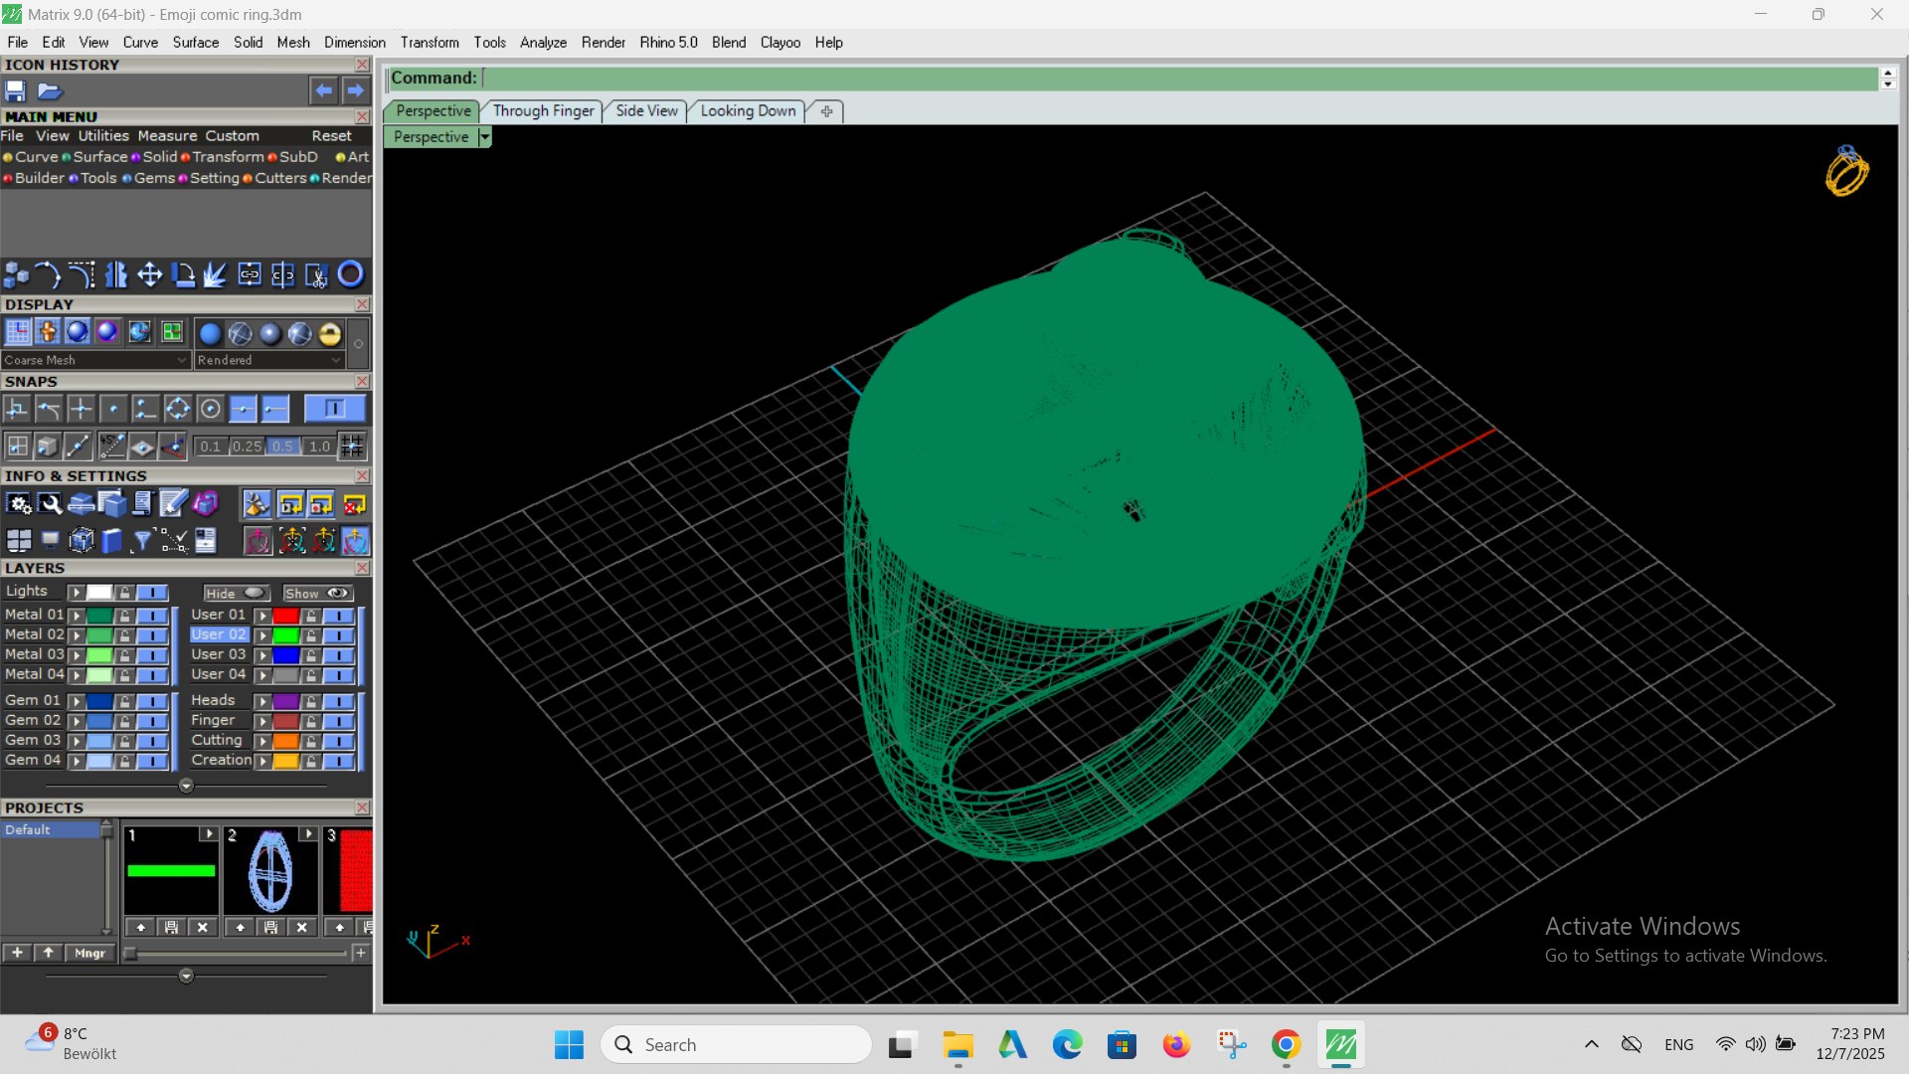This screenshot has width=1909, height=1074.
Task: Click the Explode tool icon
Action: 216,274
